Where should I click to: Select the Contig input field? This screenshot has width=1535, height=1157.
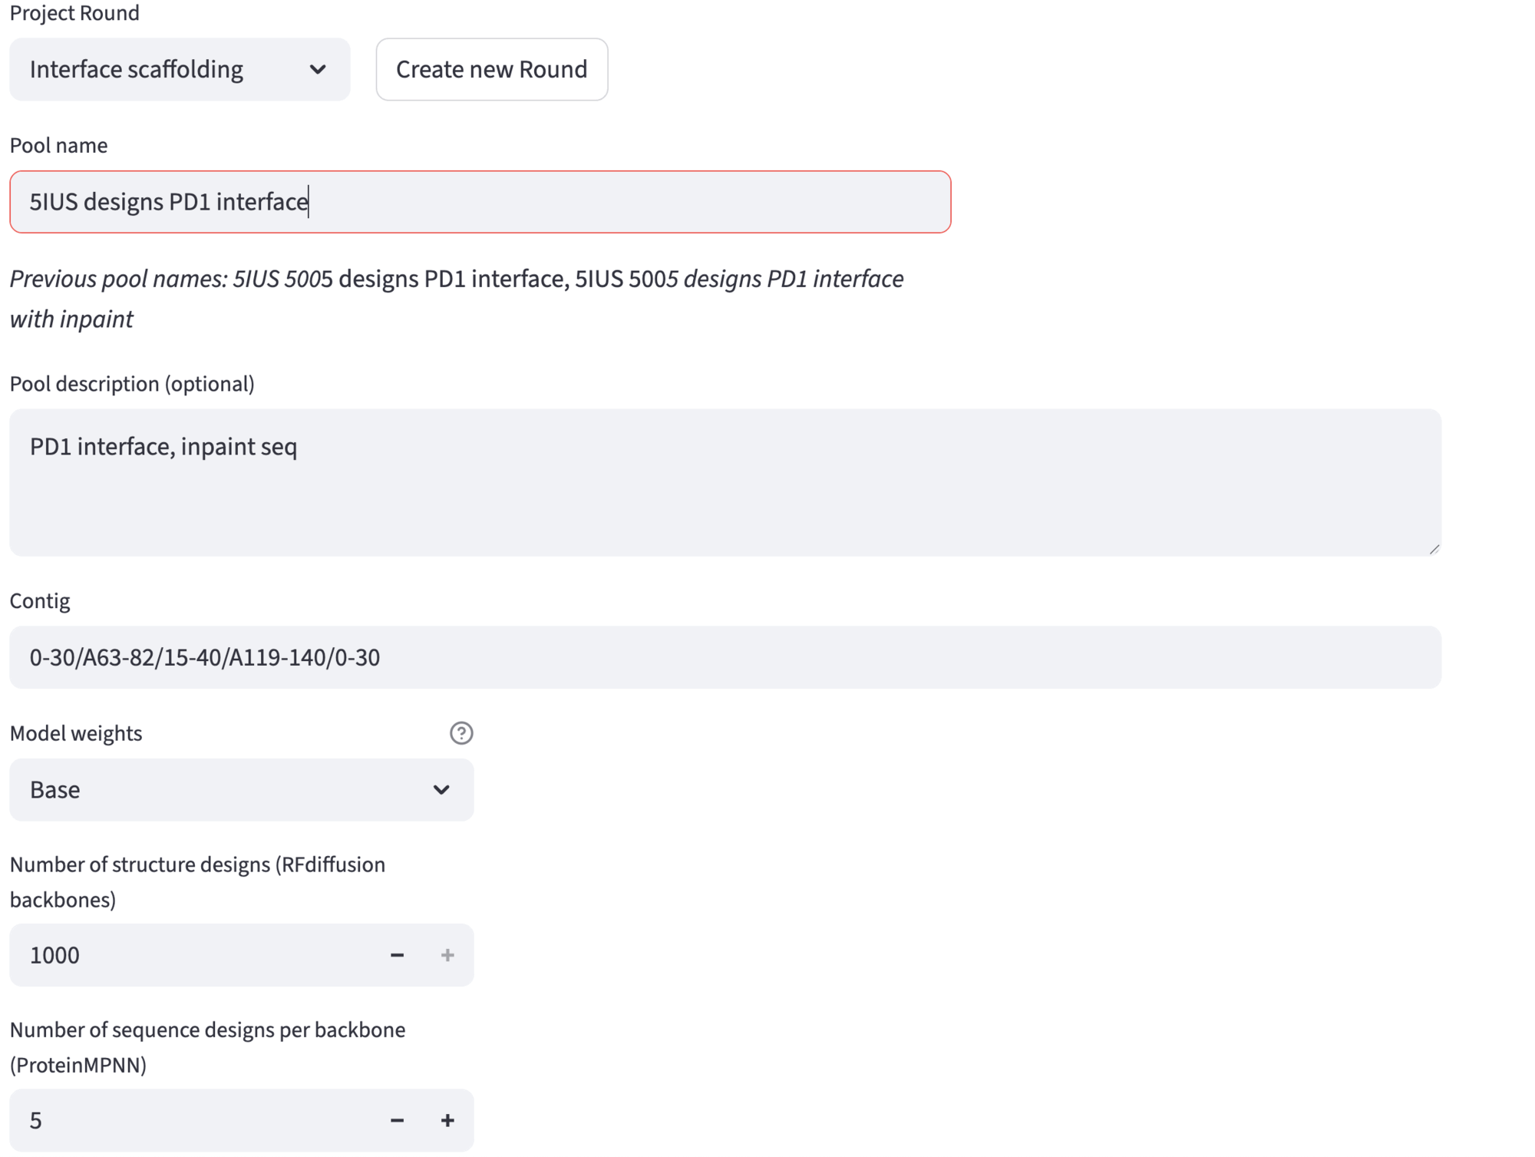pos(725,657)
